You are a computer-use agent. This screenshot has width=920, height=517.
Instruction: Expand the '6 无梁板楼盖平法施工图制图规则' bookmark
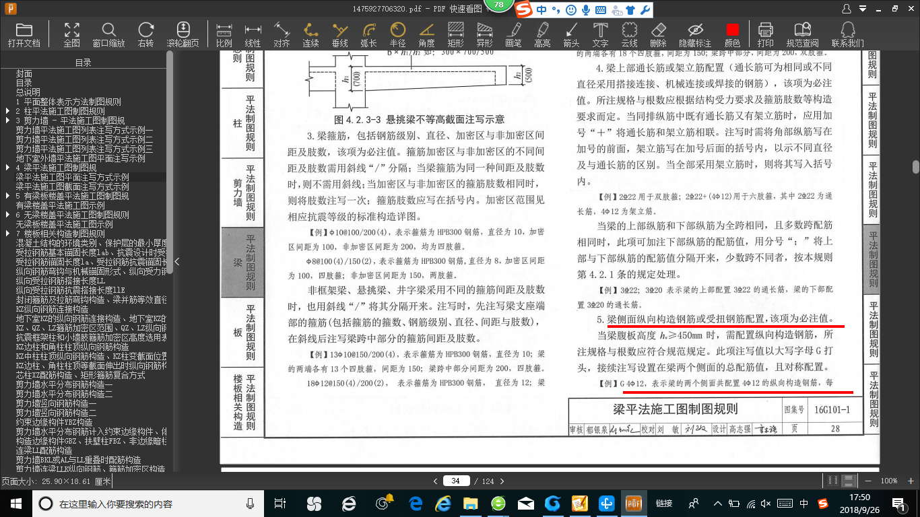coord(8,215)
